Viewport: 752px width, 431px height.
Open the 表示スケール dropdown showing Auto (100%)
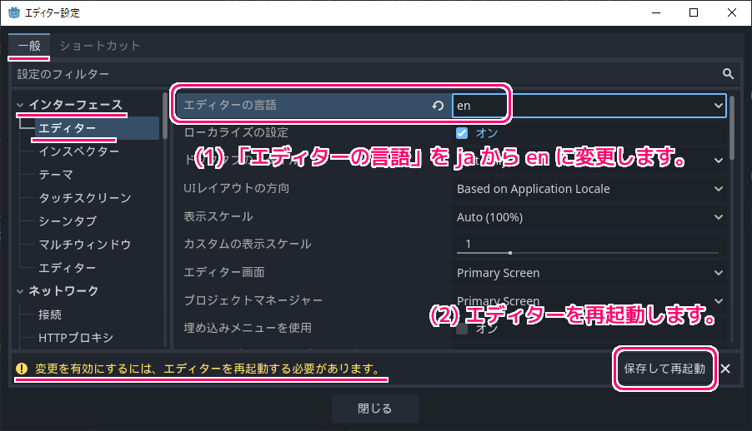click(589, 217)
